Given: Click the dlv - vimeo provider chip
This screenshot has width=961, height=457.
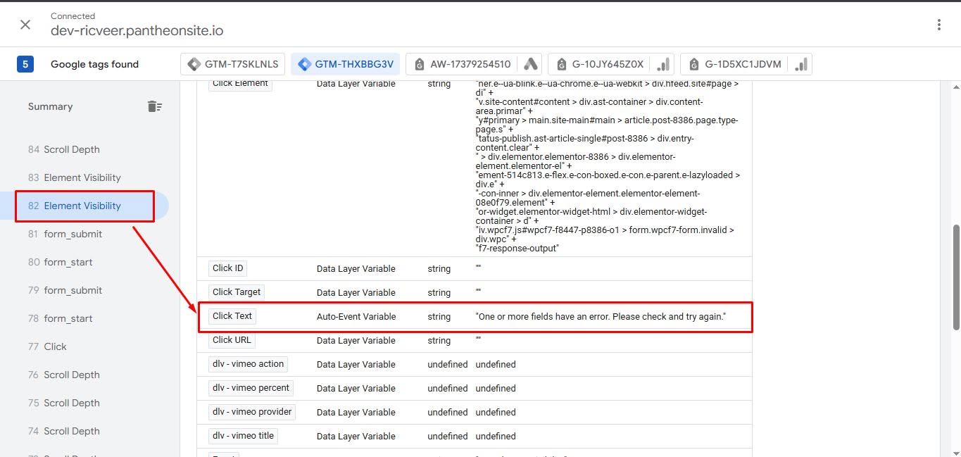Looking at the screenshot, I should click(252, 412).
